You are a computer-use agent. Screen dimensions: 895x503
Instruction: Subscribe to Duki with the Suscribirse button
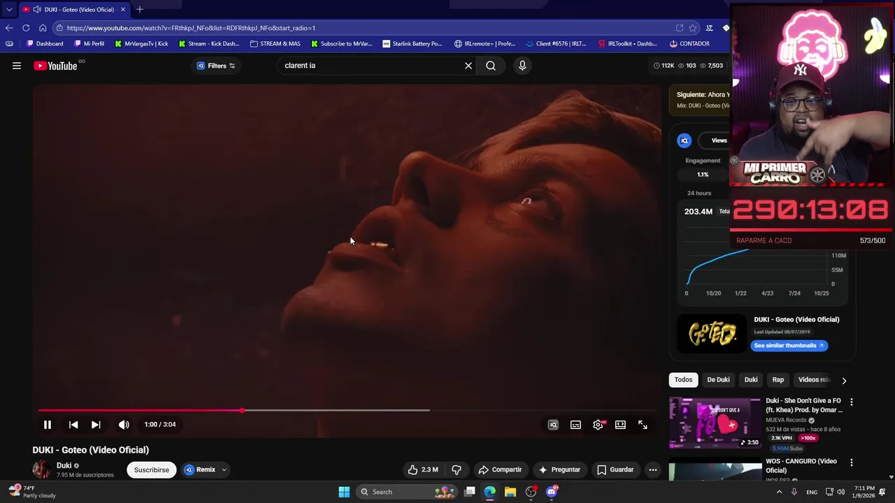(x=152, y=469)
